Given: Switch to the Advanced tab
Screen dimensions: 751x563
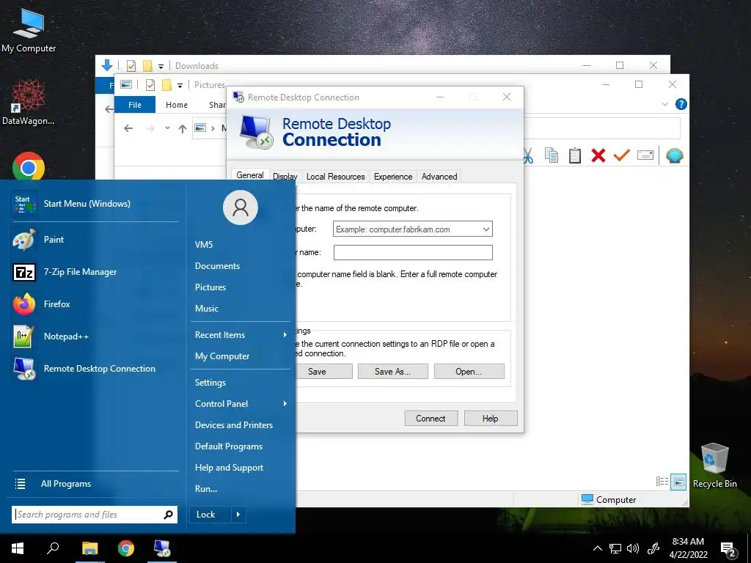Looking at the screenshot, I should coord(439,176).
